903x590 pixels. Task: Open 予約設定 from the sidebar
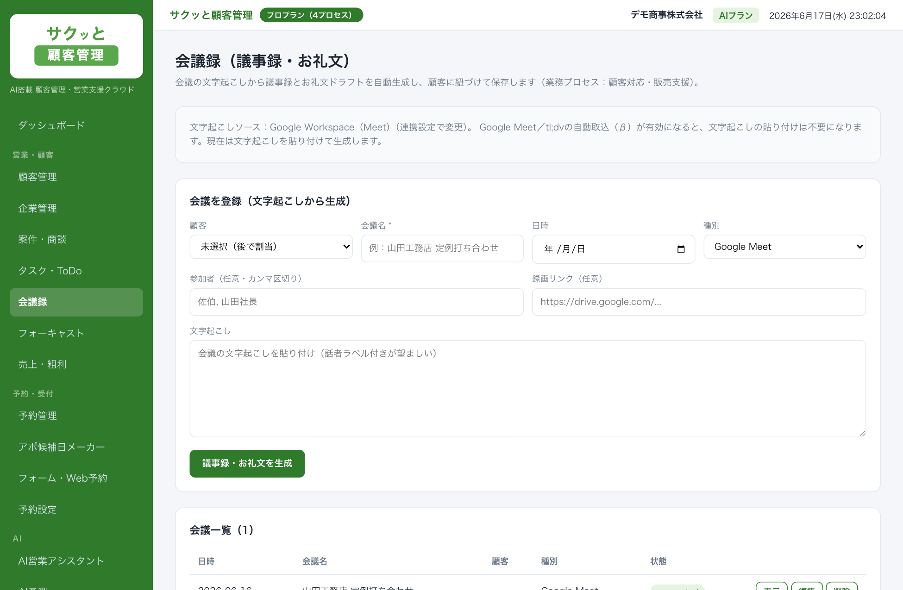76,509
